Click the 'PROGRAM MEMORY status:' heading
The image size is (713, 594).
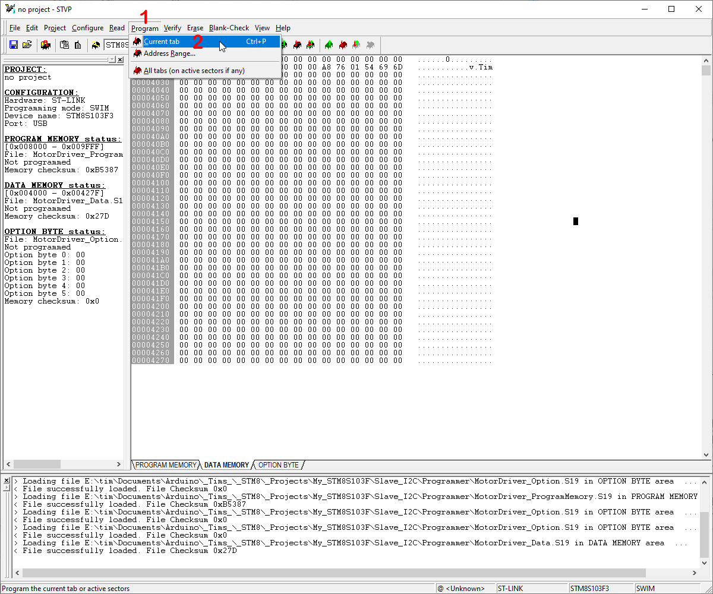click(x=62, y=139)
